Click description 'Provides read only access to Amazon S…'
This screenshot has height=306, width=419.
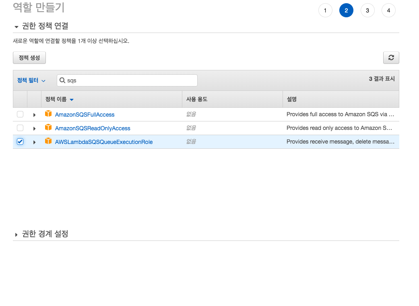point(339,128)
